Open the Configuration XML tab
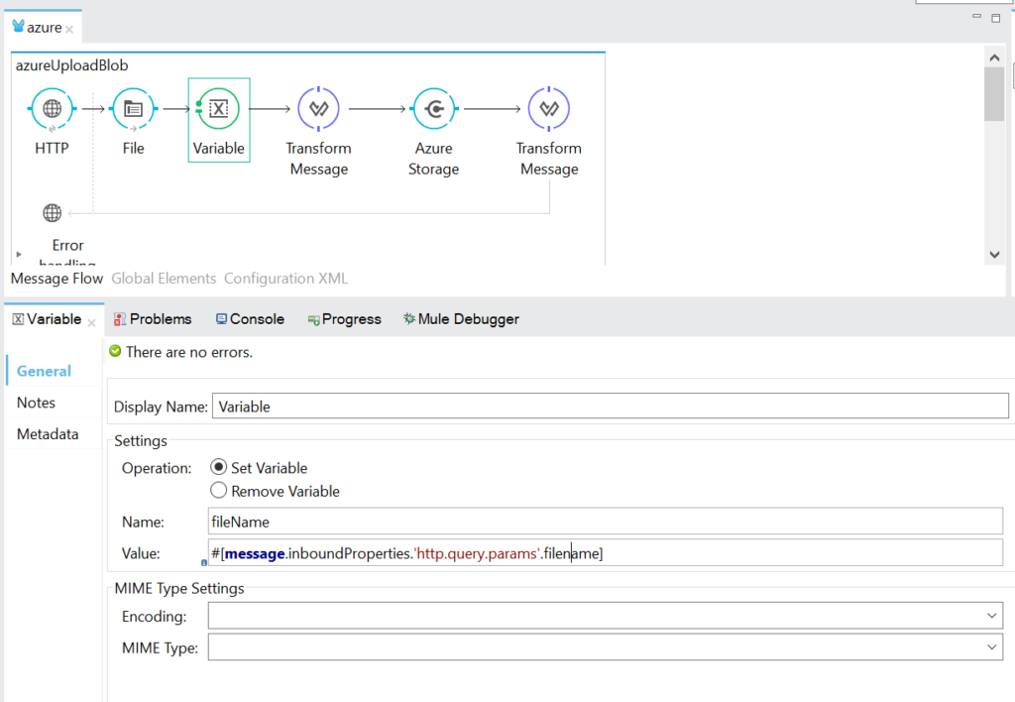 coord(285,279)
